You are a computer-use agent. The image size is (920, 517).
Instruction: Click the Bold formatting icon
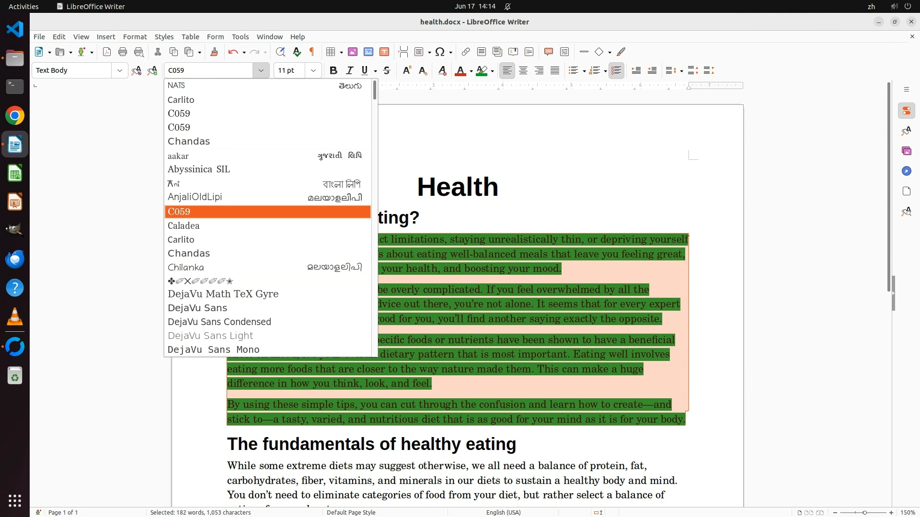(333, 70)
